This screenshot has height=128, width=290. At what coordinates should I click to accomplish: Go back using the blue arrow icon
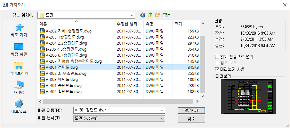(x=142, y=15)
